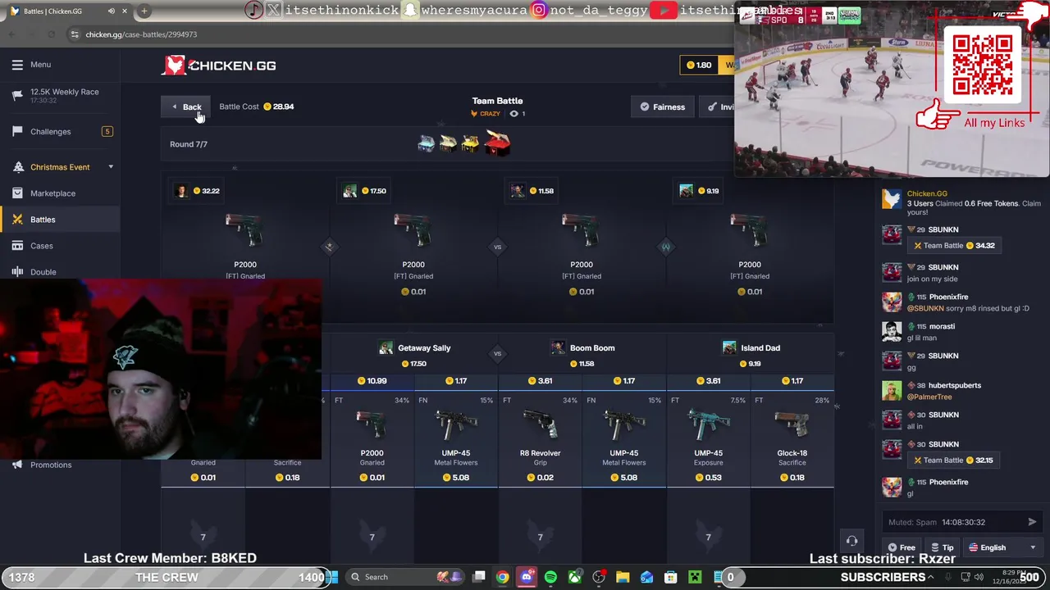Click Getaway Sally player avatar

tap(386, 348)
